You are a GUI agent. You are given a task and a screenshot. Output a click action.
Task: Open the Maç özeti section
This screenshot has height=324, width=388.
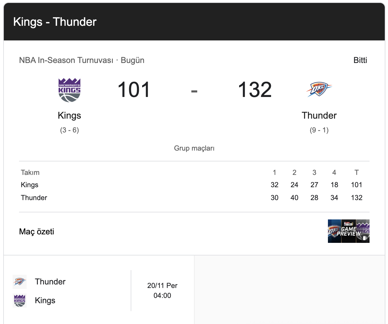[36, 231]
